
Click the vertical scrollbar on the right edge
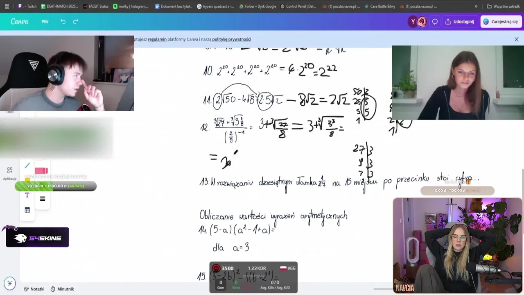(522, 184)
